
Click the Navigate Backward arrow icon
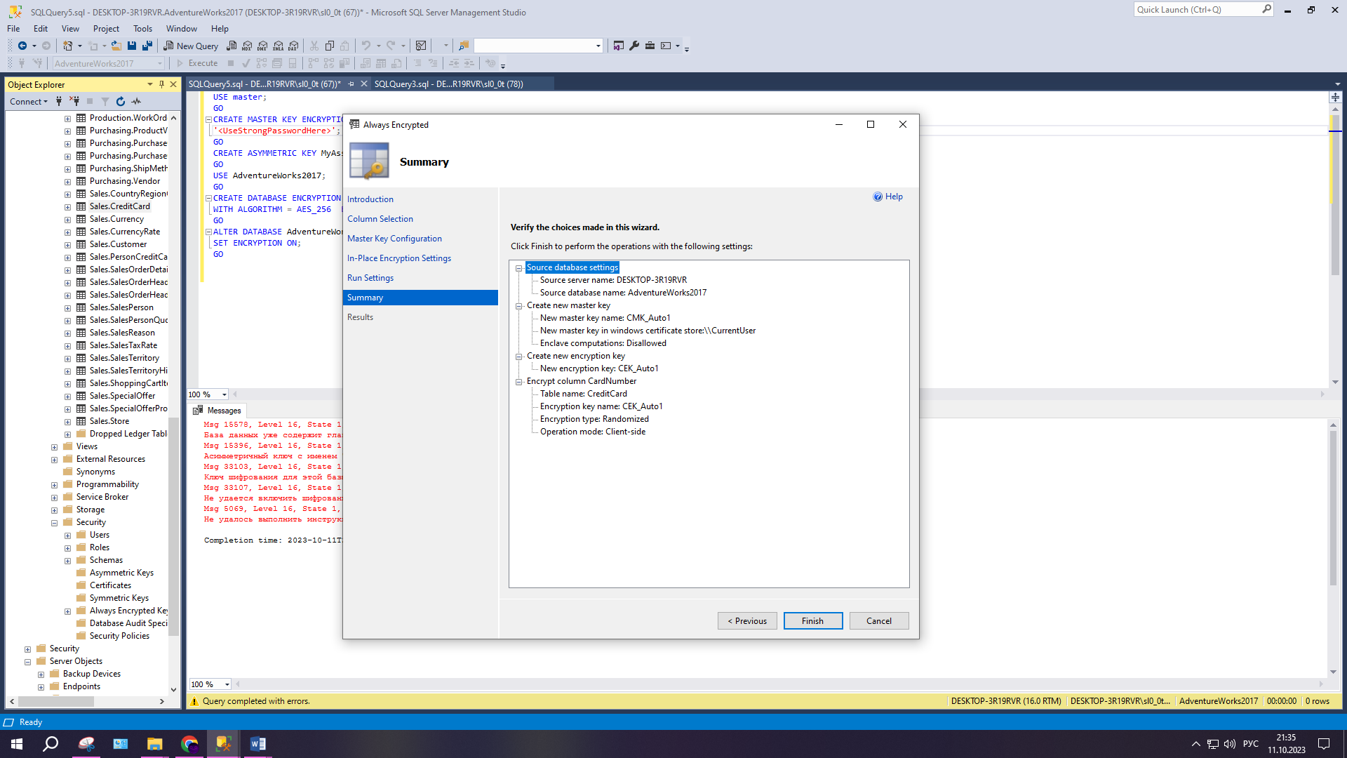[22, 46]
